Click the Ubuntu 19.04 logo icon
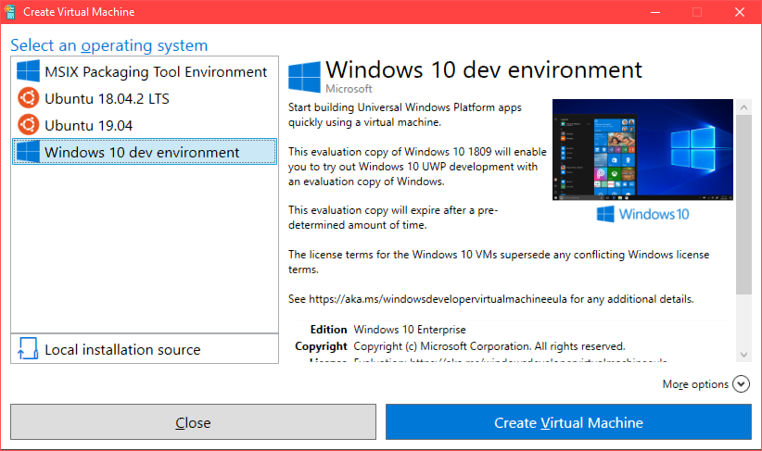This screenshot has width=762, height=451. click(x=29, y=125)
